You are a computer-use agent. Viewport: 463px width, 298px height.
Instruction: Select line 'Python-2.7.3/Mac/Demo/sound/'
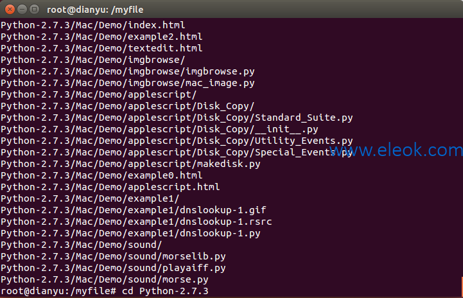[82, 245]
